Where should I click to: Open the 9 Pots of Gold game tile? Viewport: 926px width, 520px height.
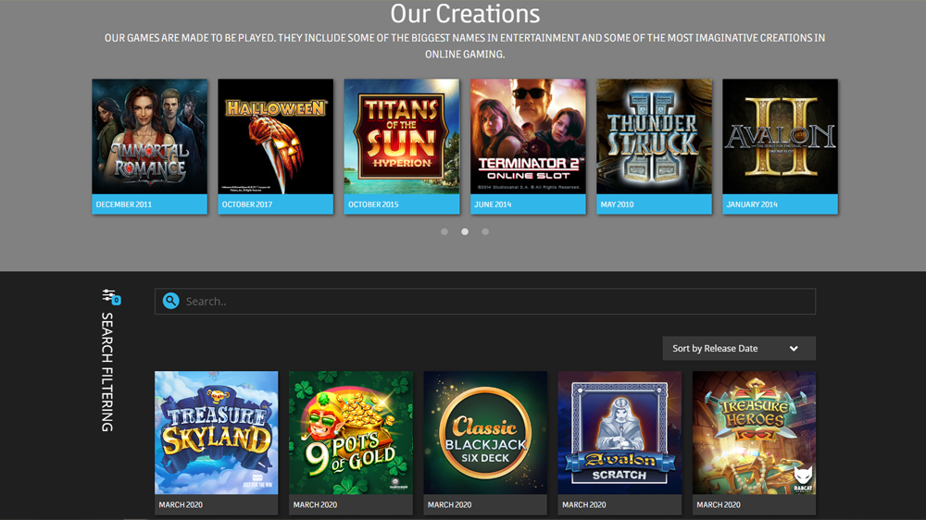[x=351, y=433]
